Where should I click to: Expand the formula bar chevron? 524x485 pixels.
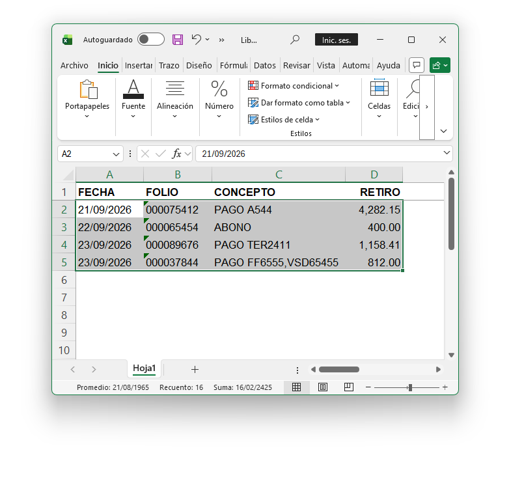click(447, 153)
